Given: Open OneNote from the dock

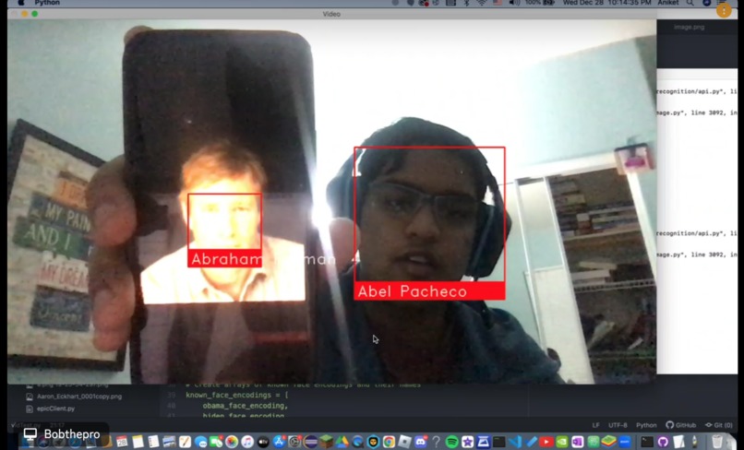Looking at the screenshot, I should point(578,442).
